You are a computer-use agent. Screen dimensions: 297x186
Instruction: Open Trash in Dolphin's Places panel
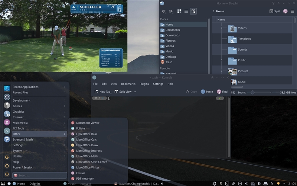click(183, 62)
